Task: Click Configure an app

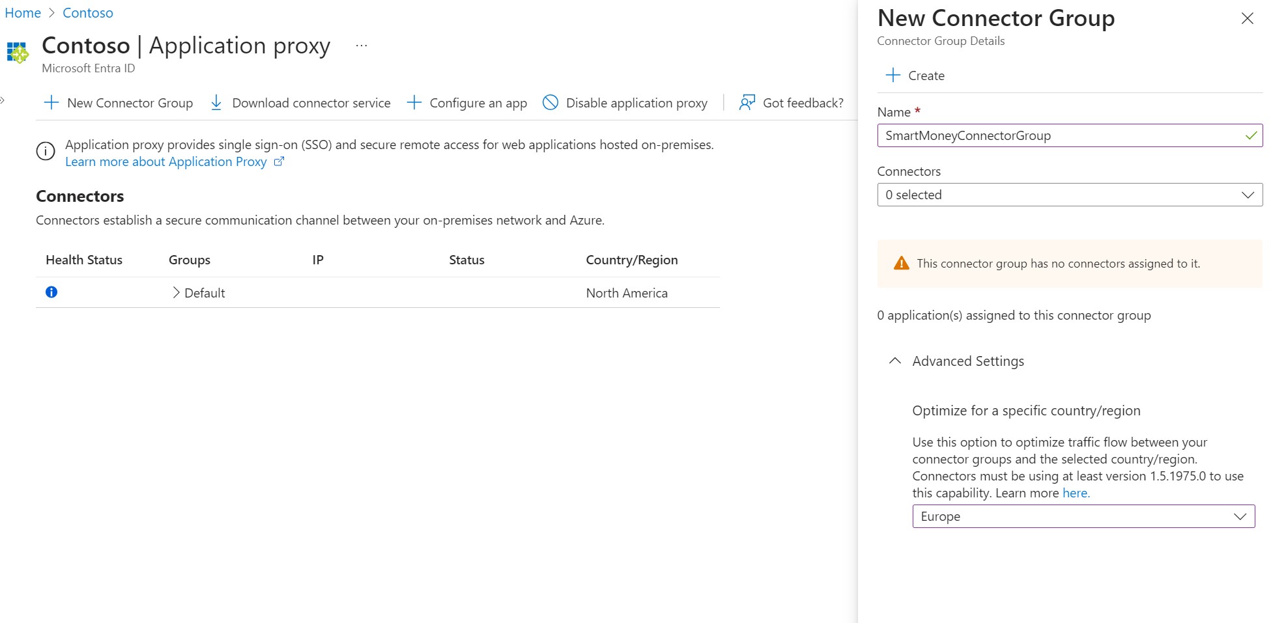Action: 466,103
